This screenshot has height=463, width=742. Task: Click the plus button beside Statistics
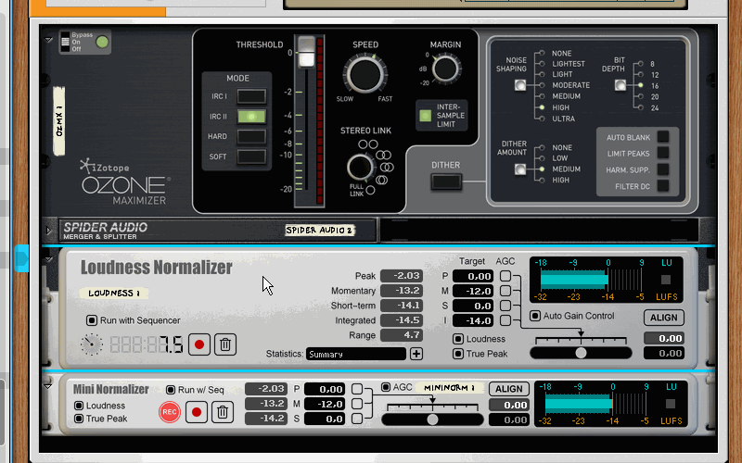tap(416, 354)
